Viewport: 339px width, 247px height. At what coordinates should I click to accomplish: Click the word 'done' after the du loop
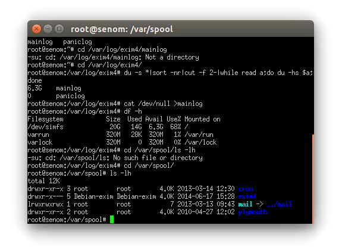click(x=35, y=81)
